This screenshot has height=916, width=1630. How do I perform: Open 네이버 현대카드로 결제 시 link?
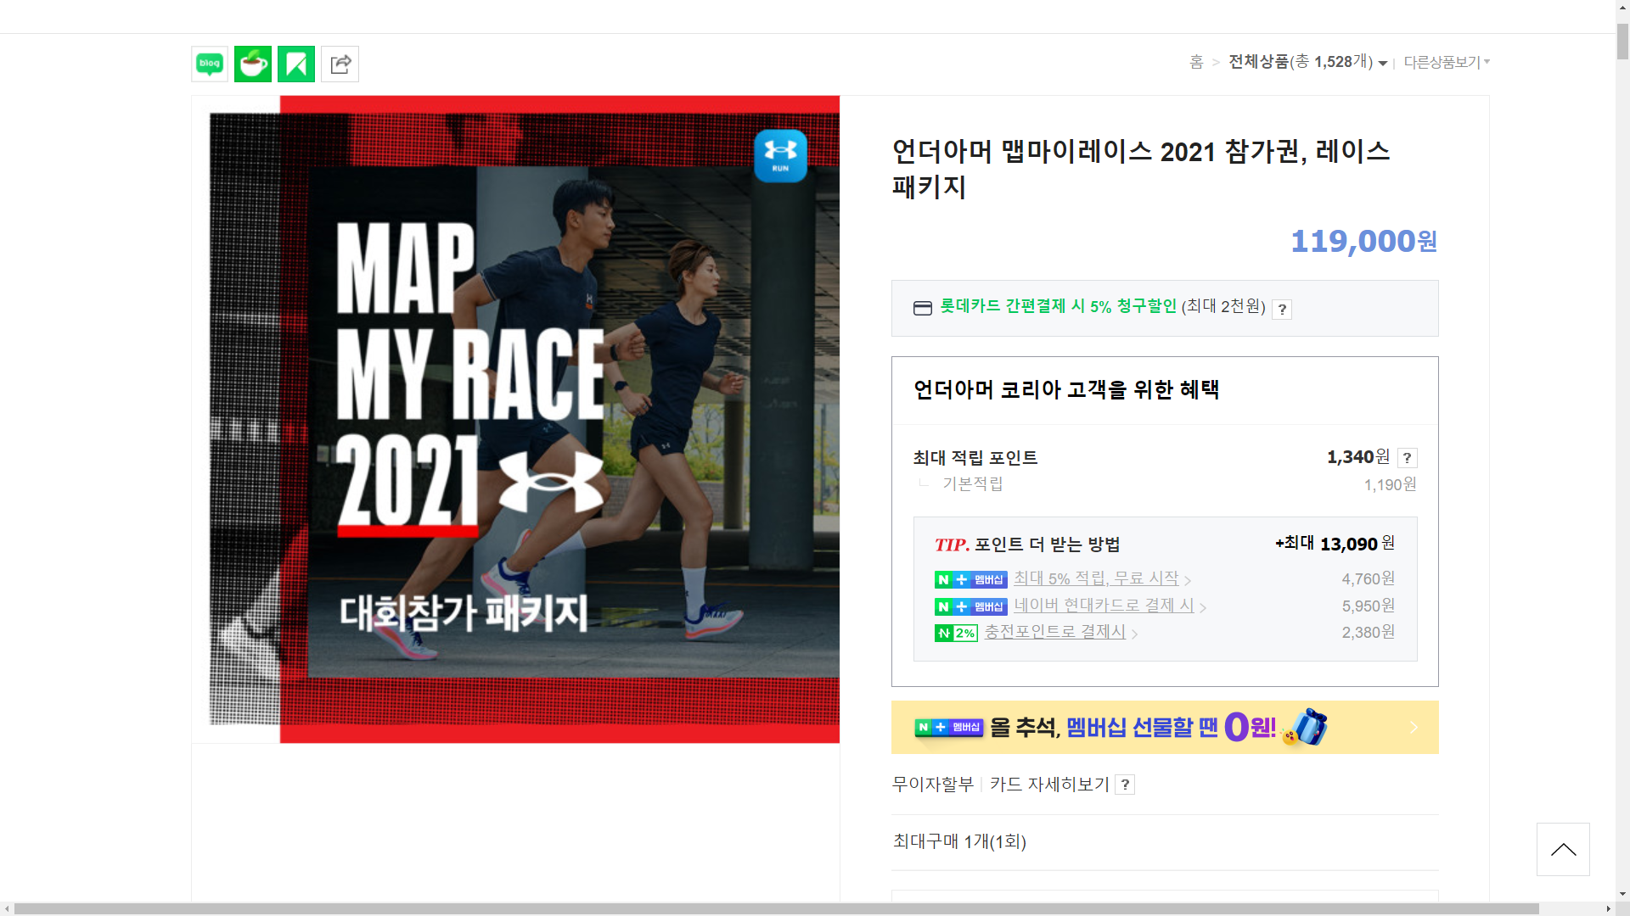tap(1110, 606)
